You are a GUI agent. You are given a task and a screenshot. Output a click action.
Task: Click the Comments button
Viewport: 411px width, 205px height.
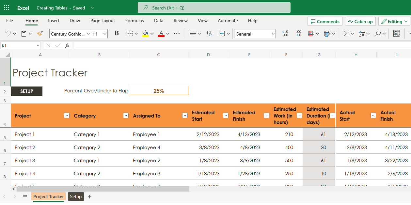pyautogui.click(x=325, y=22)
